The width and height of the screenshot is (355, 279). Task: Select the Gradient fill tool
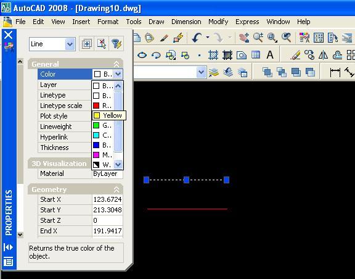(227, 55)
